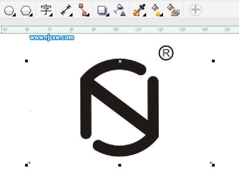Expand the Interactive Fill flyout arrow
Viewport: 239px width, 187px height.
point(161,15)
